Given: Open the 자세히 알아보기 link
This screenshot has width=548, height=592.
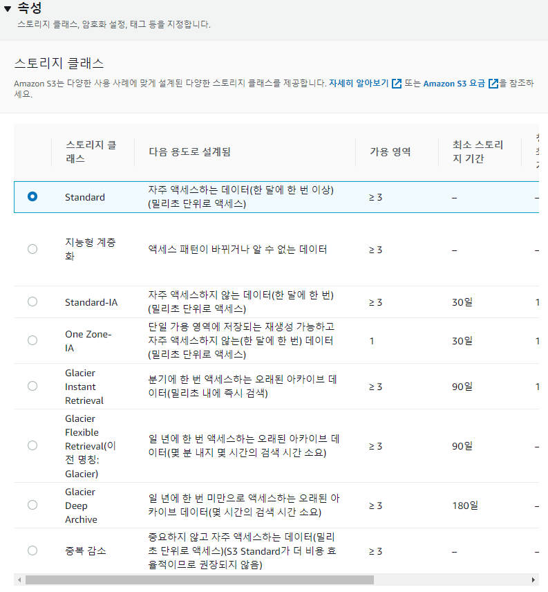Looking at the screenshot, I should click(358, 83).
